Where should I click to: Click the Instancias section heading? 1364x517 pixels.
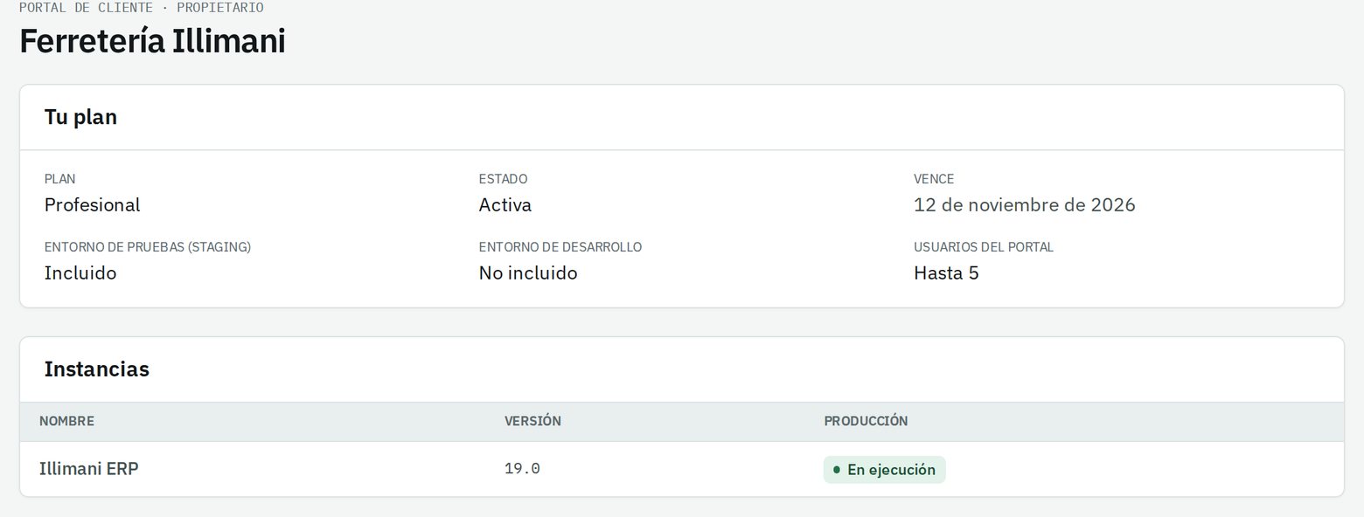(97, 369)
